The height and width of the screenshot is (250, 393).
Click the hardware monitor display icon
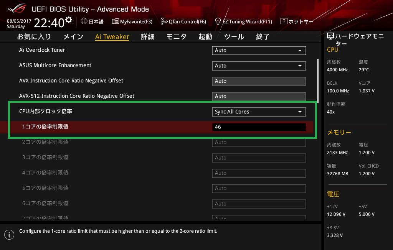pos(330,36)
